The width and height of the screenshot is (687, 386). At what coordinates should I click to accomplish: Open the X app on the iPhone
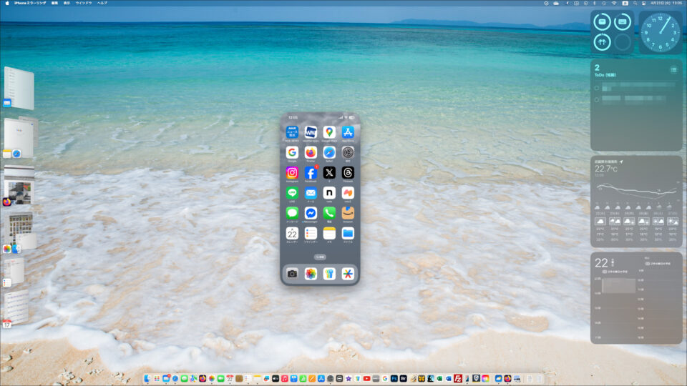pyautogui.click(x=329, y=173)
